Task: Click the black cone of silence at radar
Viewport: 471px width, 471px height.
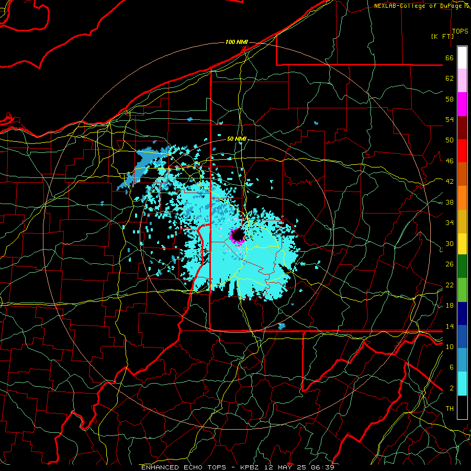Action: tap(239, 235)
